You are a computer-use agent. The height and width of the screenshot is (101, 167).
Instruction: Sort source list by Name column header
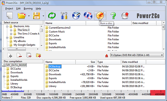click(x=65, y=23)
